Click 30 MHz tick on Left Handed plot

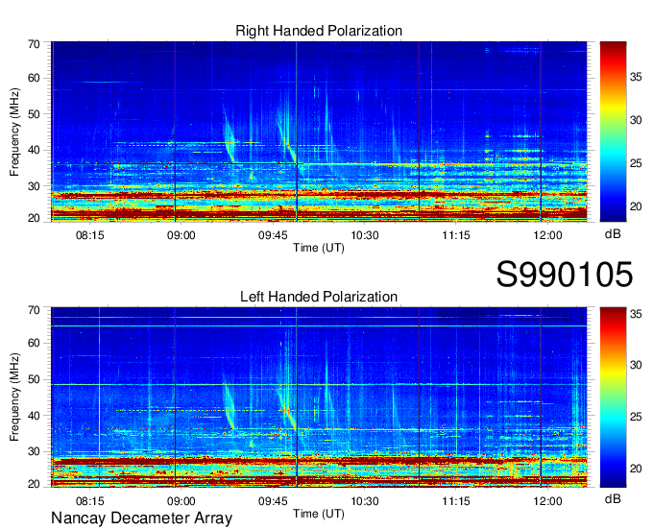click(x=34, y=451)
